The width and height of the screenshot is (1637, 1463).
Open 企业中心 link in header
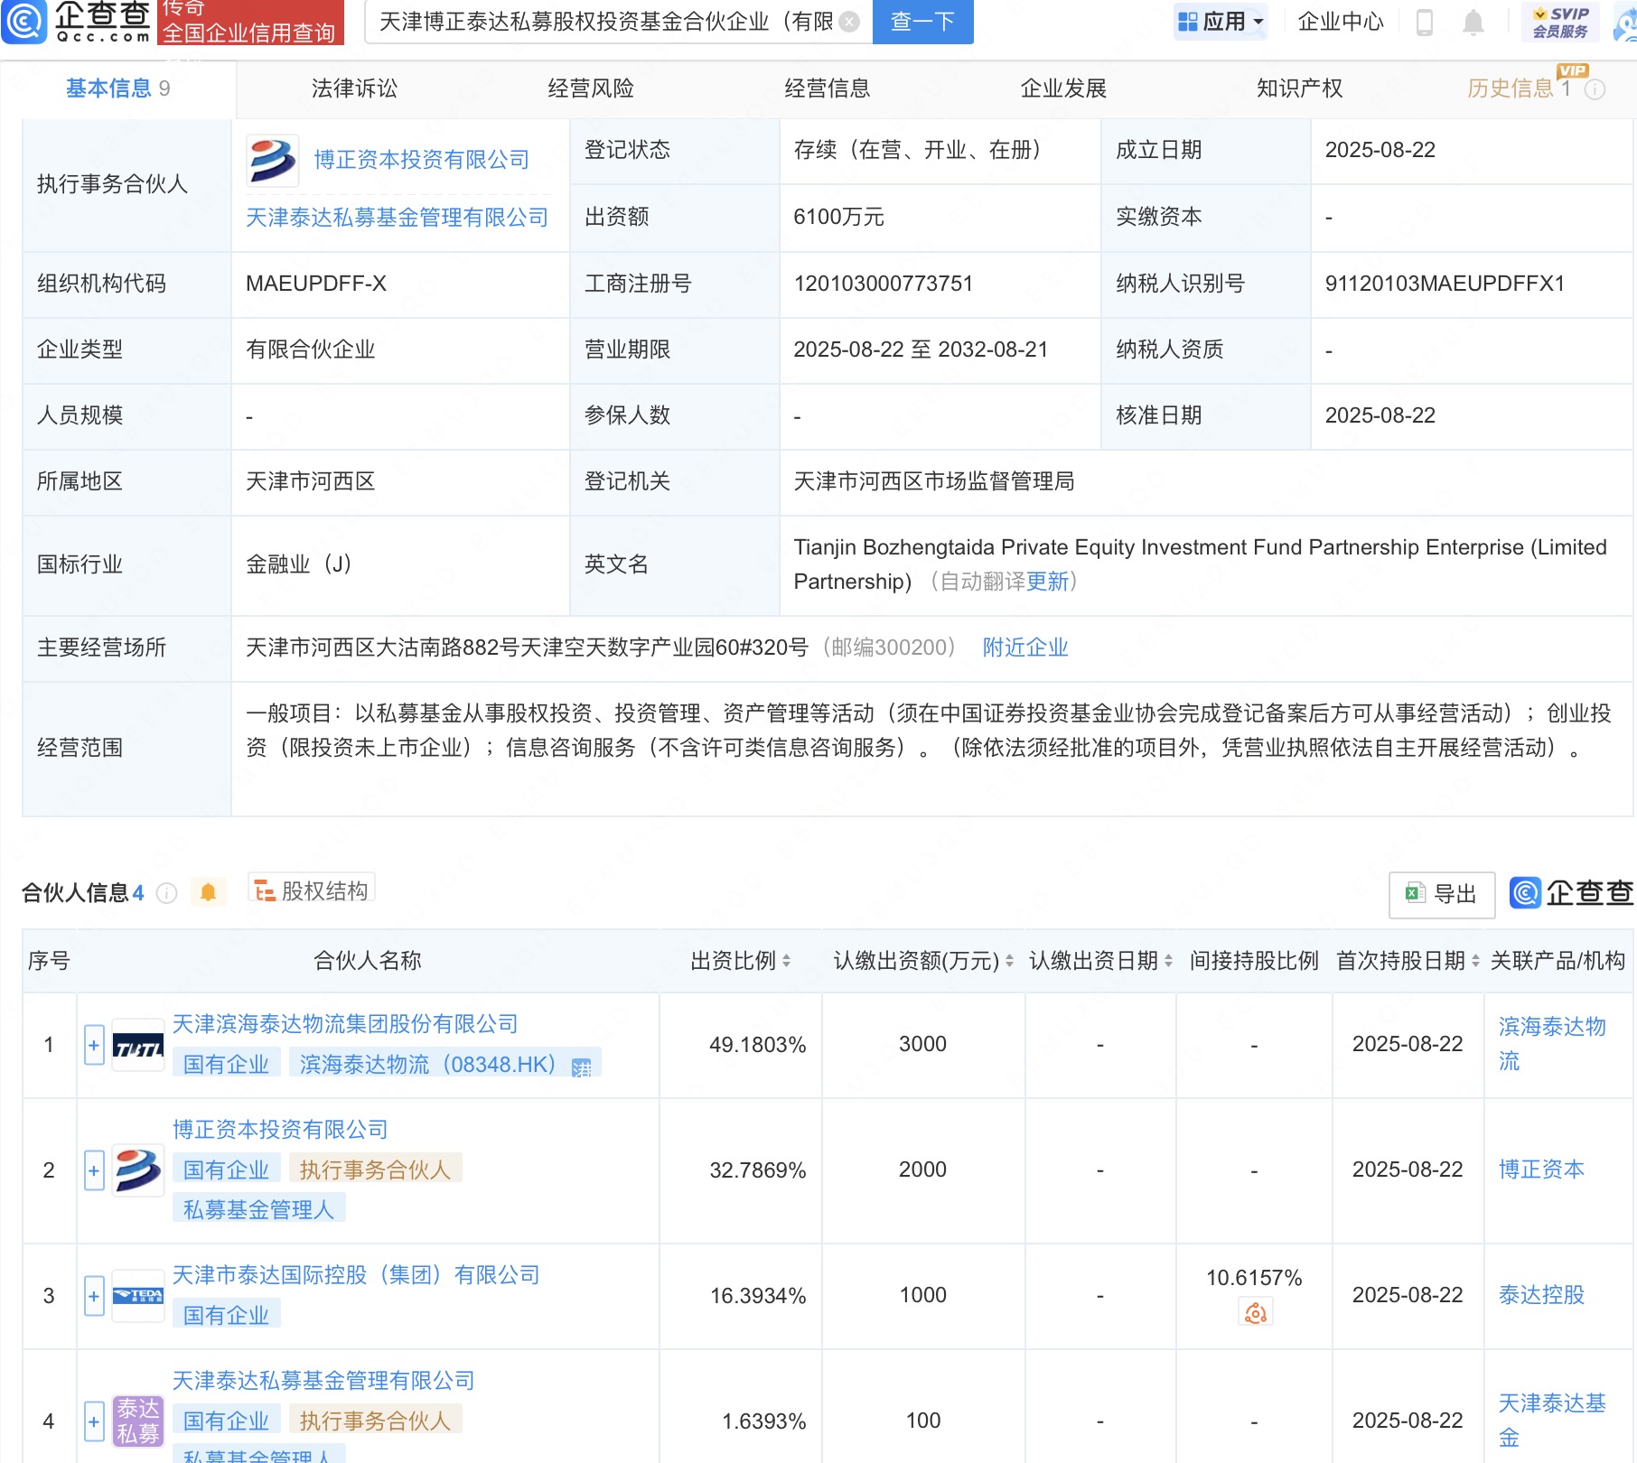(1341, 22)
